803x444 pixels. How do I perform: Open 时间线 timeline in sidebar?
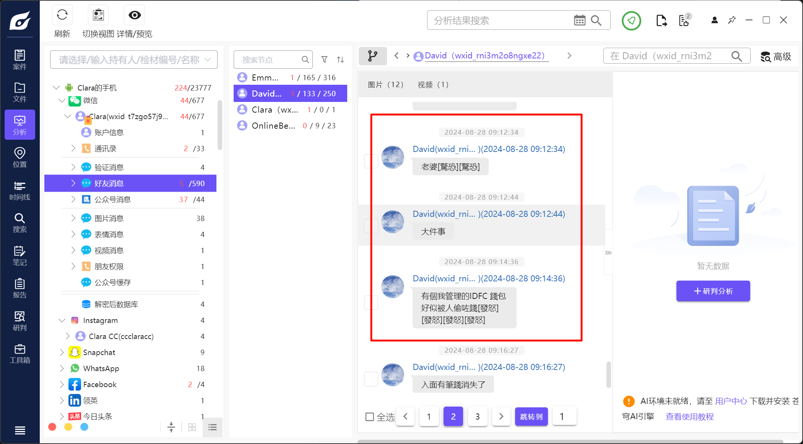coord(20,191)
